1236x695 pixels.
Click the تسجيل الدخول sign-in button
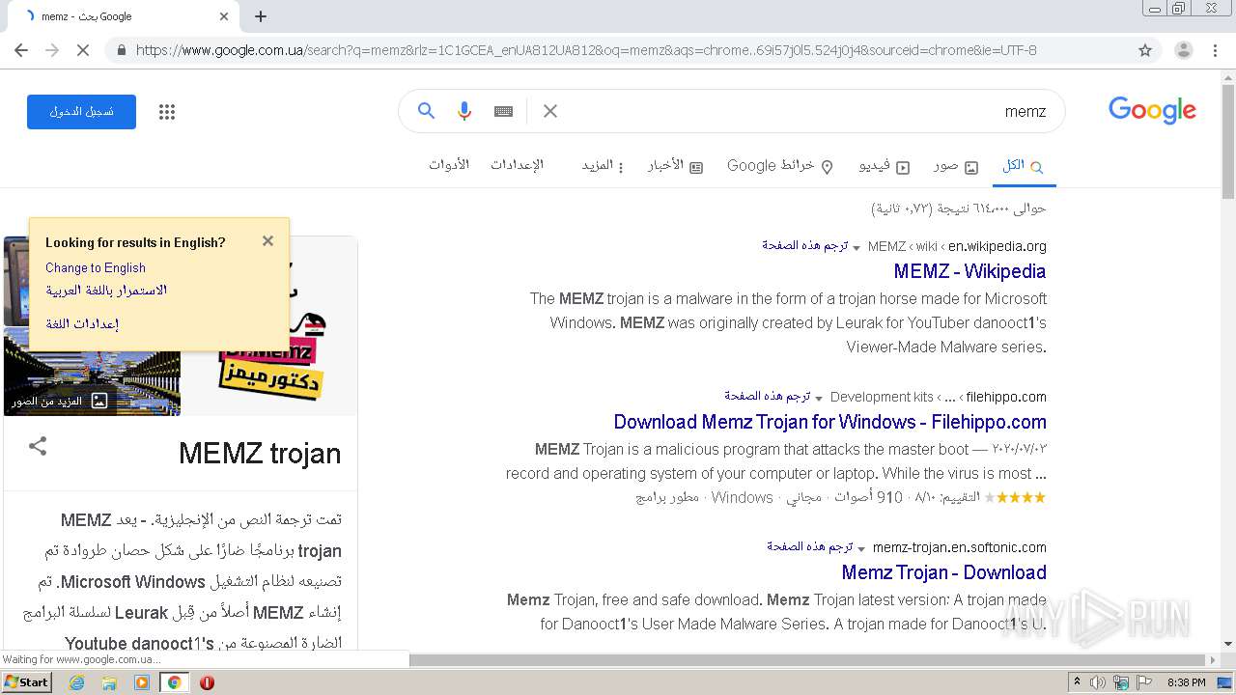point(81,112)
